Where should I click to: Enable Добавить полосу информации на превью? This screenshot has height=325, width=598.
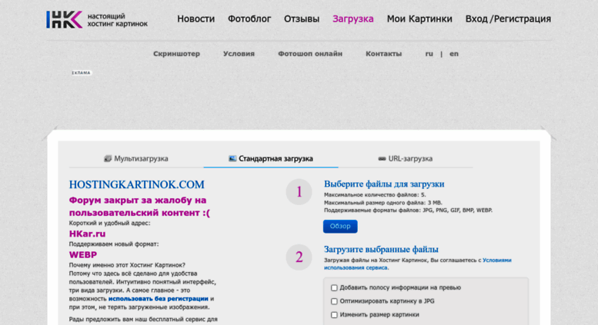(x=334, y=287)
